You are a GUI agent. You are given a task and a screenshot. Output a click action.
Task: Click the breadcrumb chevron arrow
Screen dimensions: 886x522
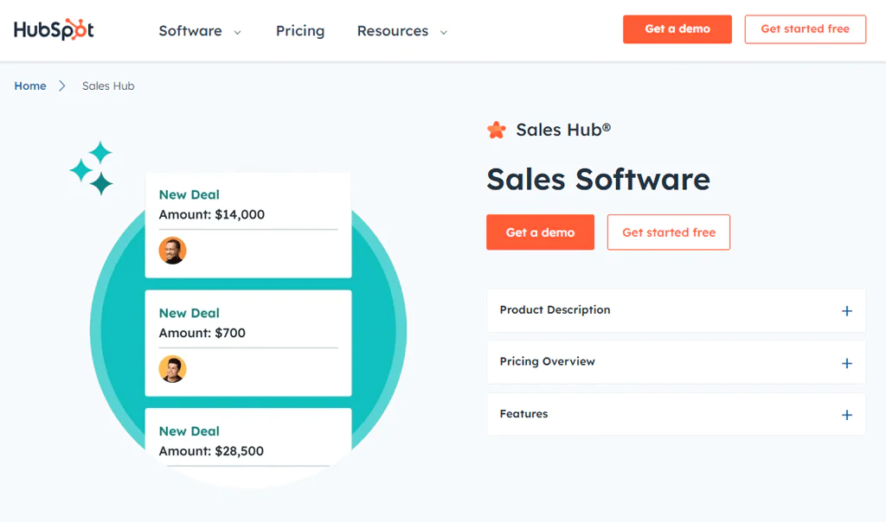61,86
